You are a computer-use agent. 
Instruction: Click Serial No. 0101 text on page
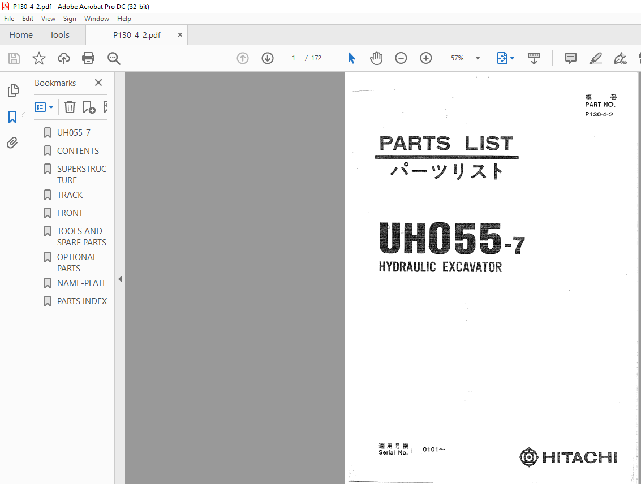click(x=412, y=450)
